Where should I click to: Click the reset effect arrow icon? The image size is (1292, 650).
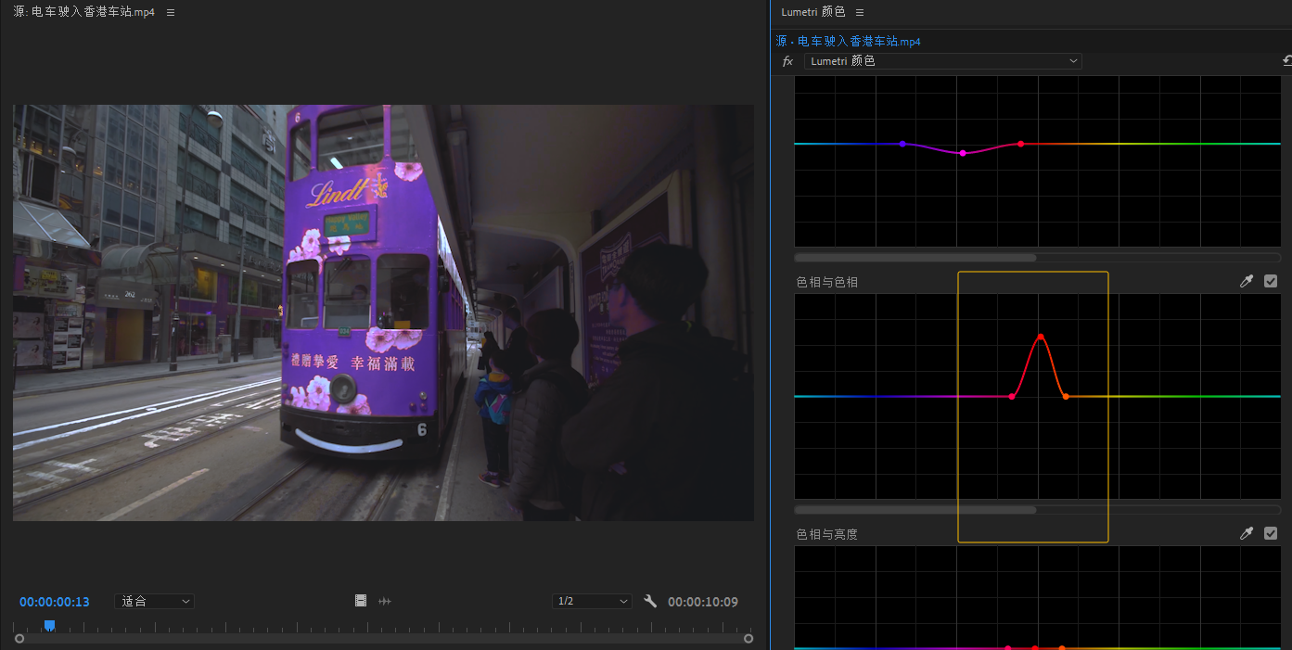(1286, 61)
